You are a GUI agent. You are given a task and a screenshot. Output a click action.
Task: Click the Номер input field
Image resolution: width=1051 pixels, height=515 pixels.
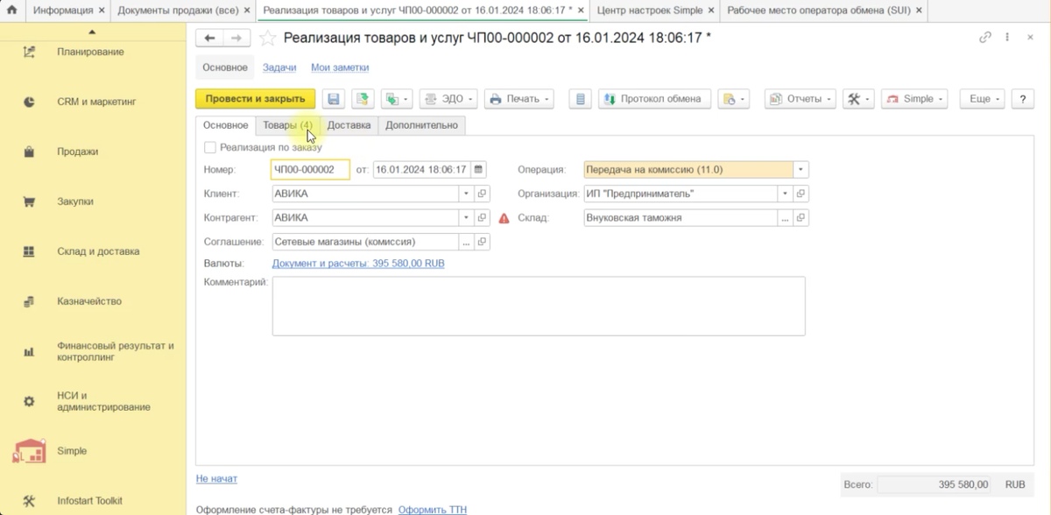click(310, 170)
